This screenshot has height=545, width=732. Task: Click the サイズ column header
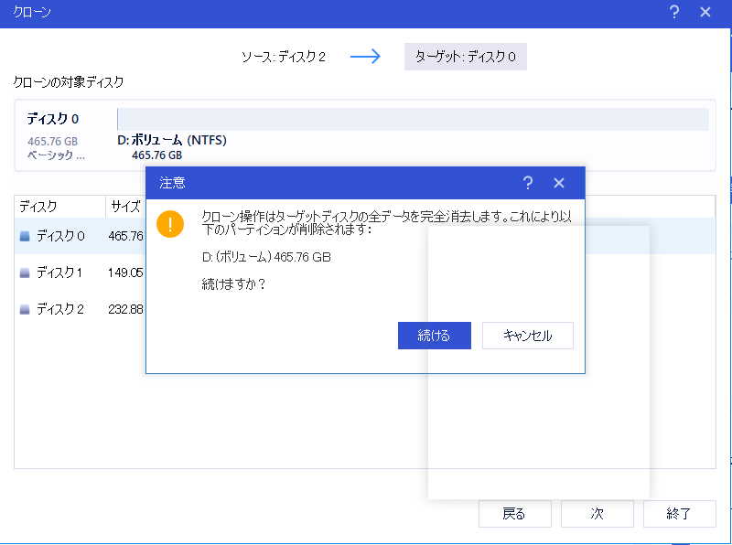point(124,206)
